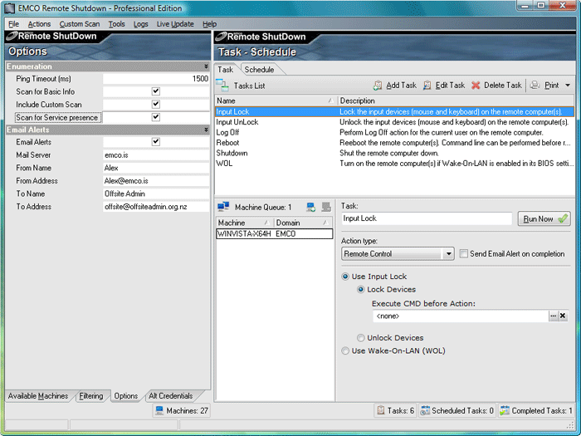Select the Input UnLock task row

(x=394, y=122)
